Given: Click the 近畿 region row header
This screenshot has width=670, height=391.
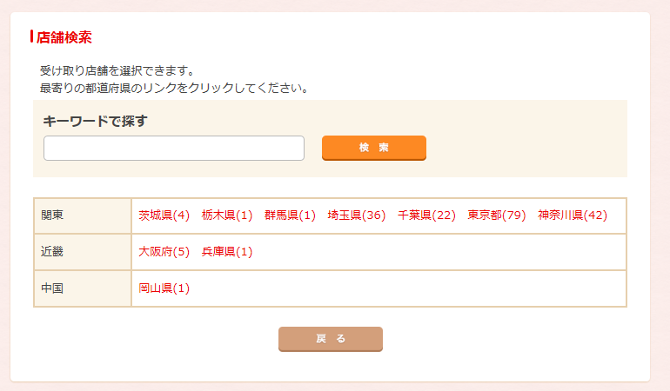Looking at the screenshot, I should click(x=53, y=252).
